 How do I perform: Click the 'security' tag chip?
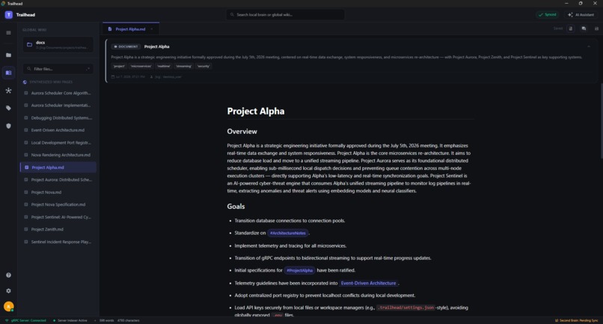pos(203,66)
